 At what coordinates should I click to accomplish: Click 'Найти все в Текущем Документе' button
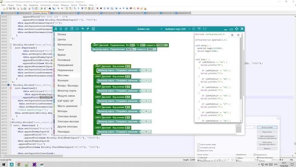pyautogui.click(x=267, y=143)
